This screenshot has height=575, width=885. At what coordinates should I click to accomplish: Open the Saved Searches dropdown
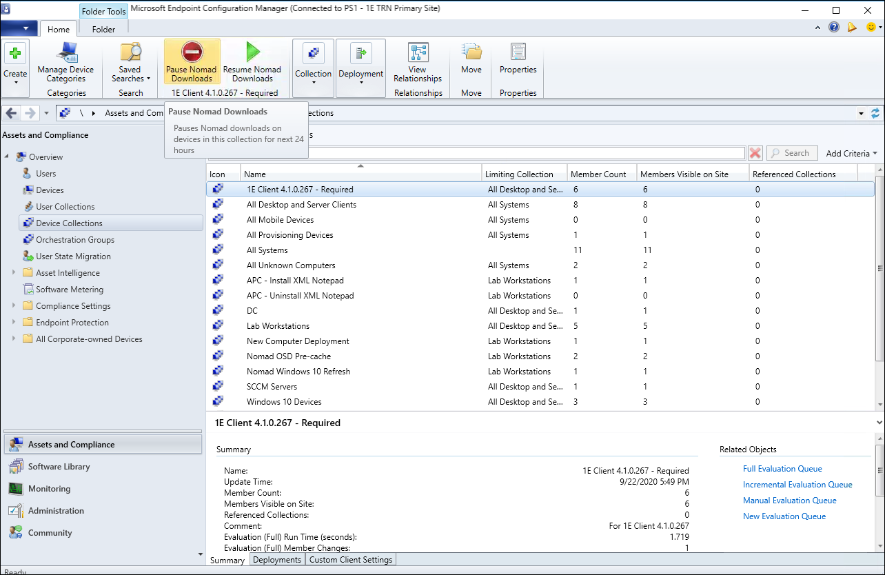click(x=130, y=74)
